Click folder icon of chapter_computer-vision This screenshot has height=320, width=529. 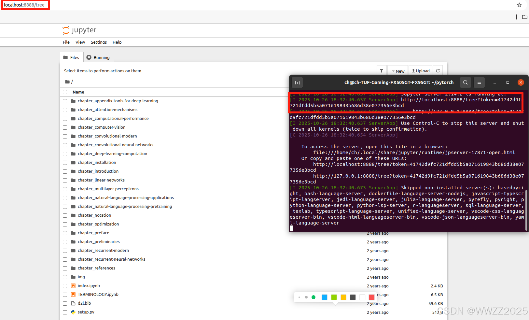73,127
